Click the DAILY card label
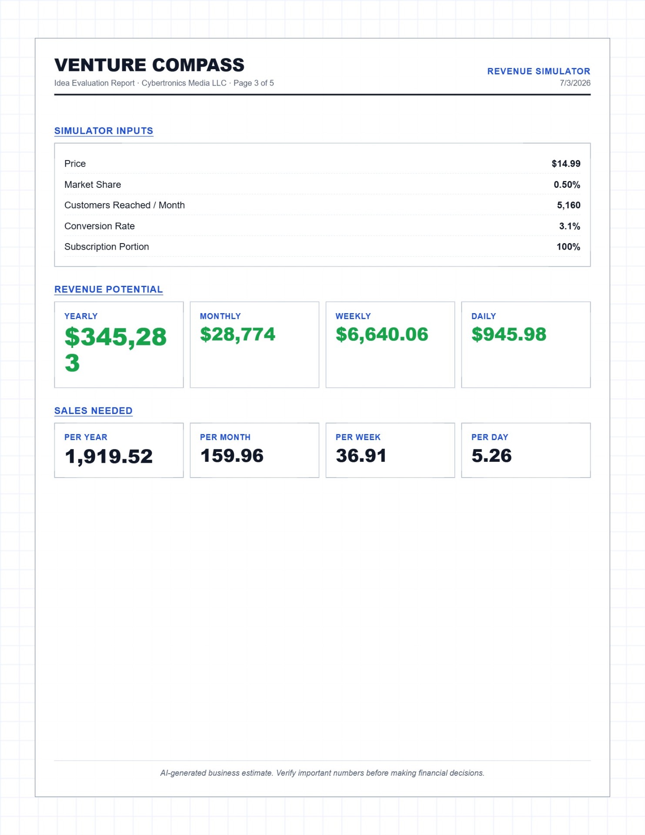This screenshot has height=835, width=645. click(x=484, y=317)
